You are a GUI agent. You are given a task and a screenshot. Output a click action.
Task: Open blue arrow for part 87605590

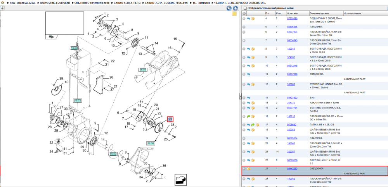248,19
